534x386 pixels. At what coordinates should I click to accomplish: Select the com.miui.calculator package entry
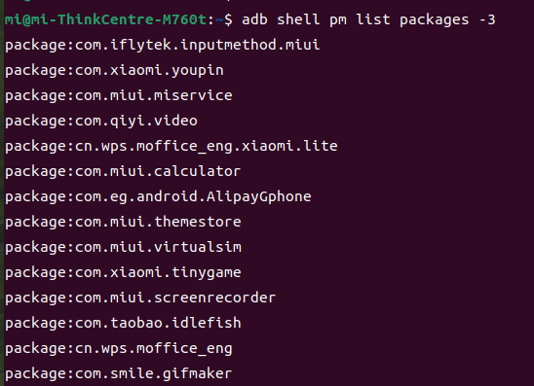pyautogui.click(x=123, y=171)
